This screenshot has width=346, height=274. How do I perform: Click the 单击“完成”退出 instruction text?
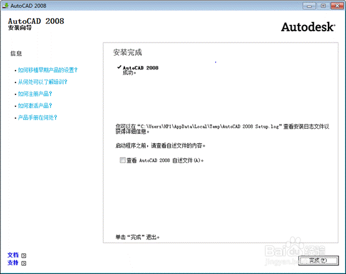point(138,237)
